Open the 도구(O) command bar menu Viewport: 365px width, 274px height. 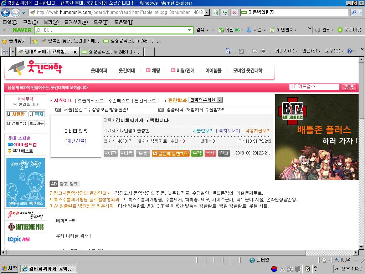334,51
